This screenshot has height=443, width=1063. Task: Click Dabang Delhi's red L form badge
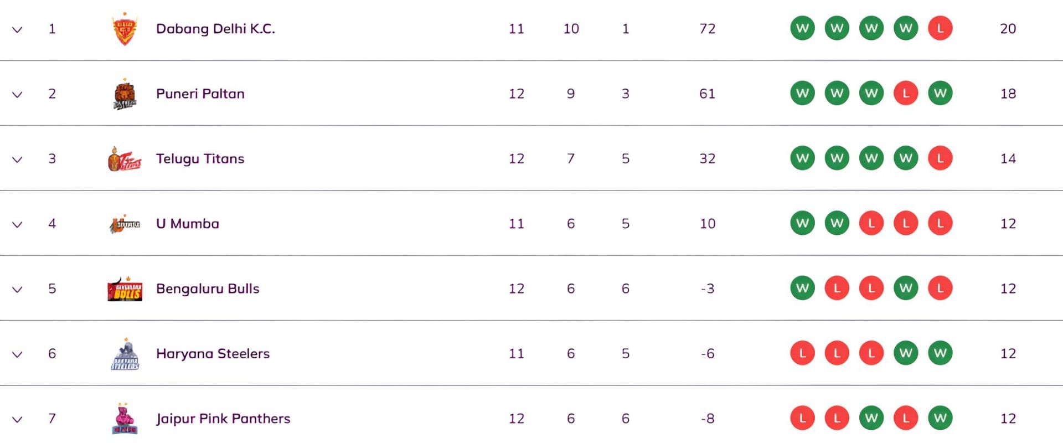[x=940, y=28]
